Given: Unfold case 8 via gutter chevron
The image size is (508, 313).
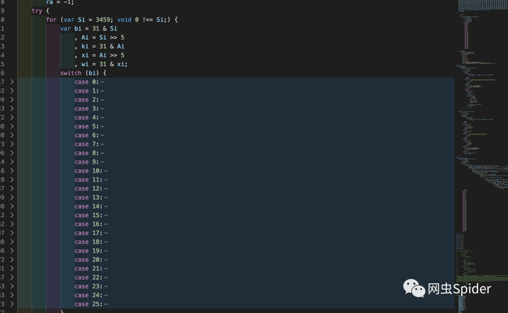Looking at the screenshot, I should 12,153.
